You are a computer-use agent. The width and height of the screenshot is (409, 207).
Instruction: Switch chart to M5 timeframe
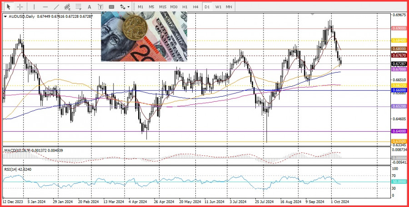(151, 7)
